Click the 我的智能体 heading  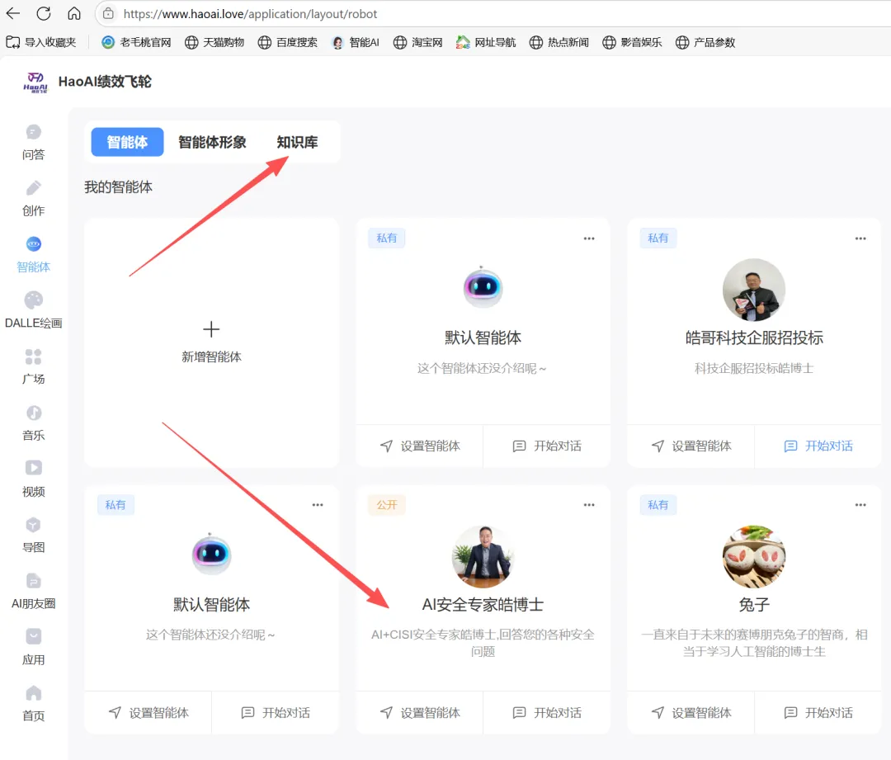118,187
